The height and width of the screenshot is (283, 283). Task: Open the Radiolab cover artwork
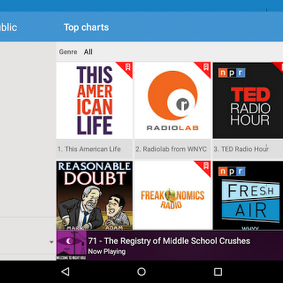coord(173,101)
